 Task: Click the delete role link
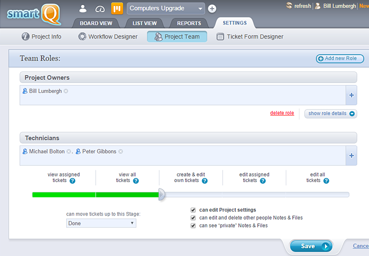(x=282, y=113)
